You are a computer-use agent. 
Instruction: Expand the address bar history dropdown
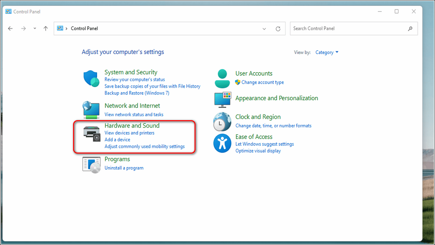(x=264, y=29)
